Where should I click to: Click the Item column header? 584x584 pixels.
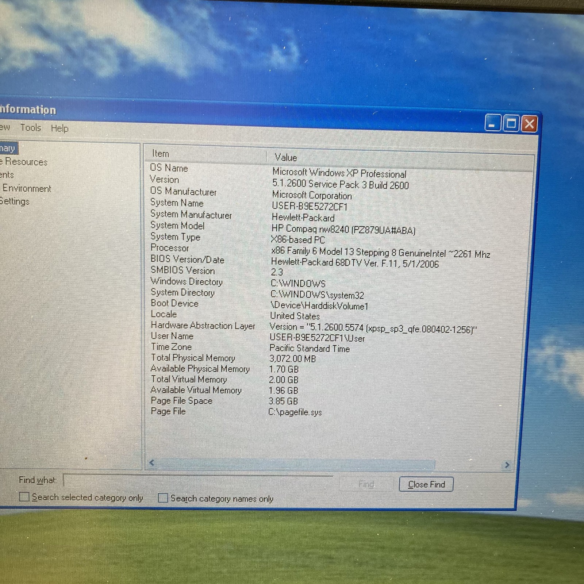point(206,154)
